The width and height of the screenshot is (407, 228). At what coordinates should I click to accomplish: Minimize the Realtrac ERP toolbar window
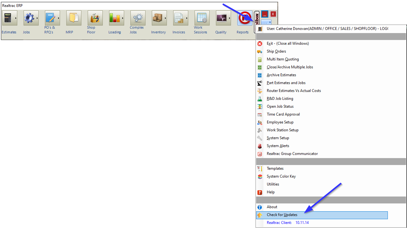265,14
